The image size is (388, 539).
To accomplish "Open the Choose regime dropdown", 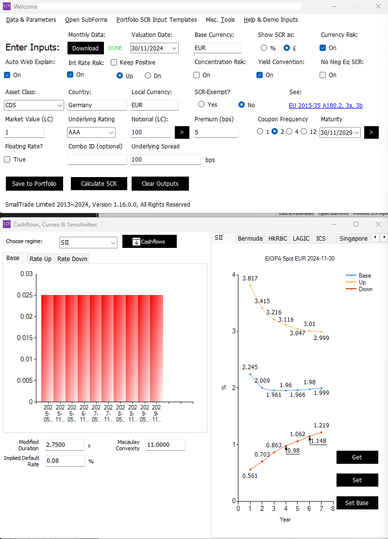I will pos(113,242).
